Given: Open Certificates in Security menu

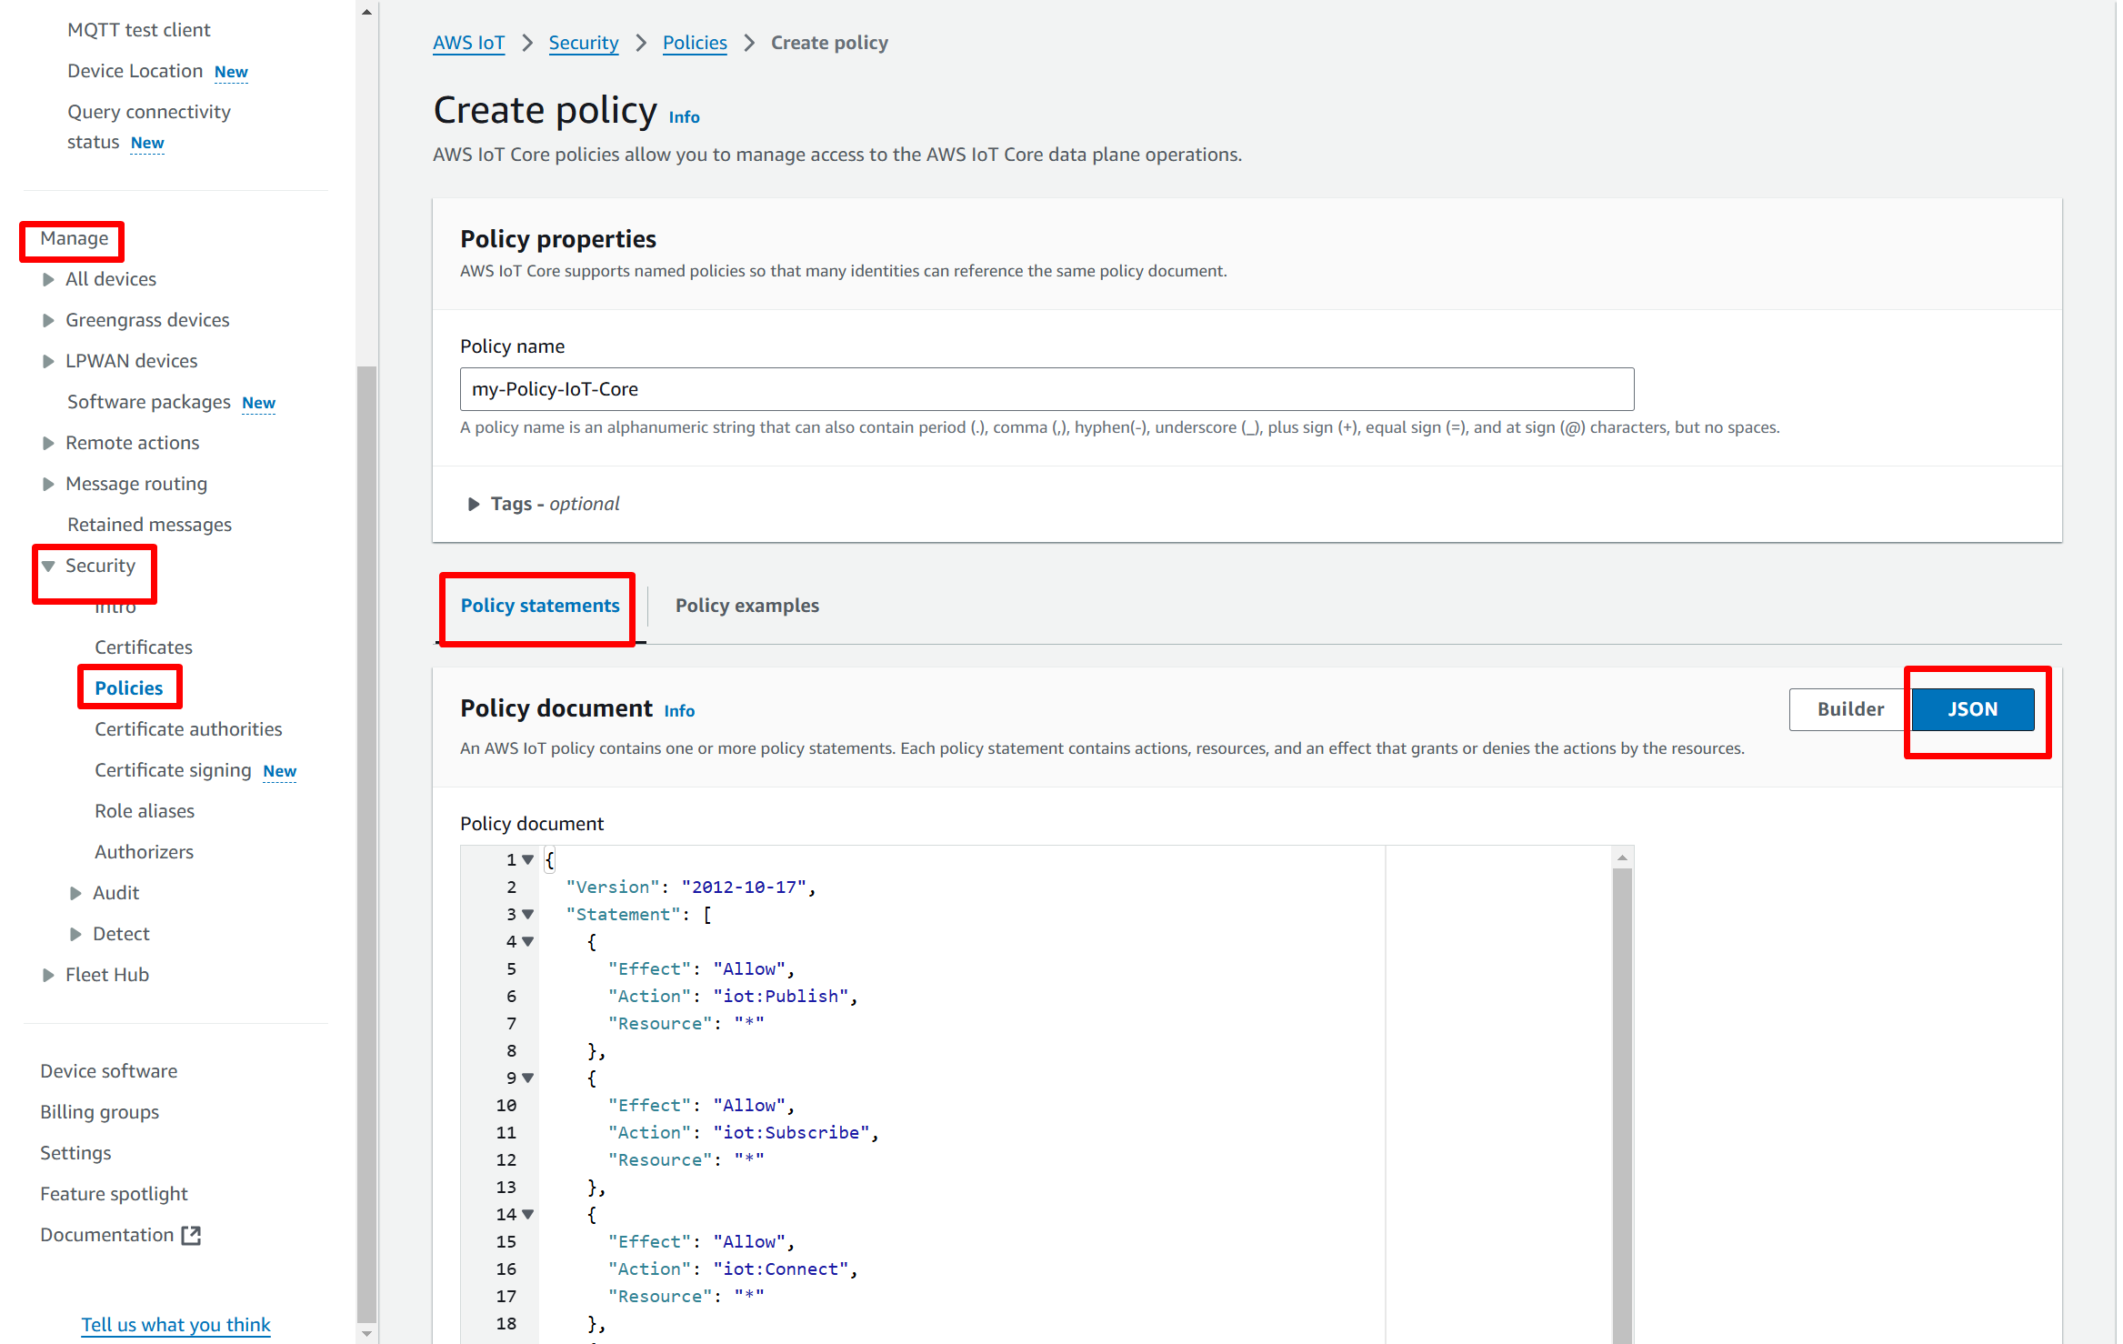Looking at the screenshot, I should click(144, 647).
